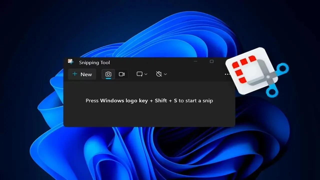Maximize the Snipping Tool window
Screen dimensions: 320x180
(211, 61)
